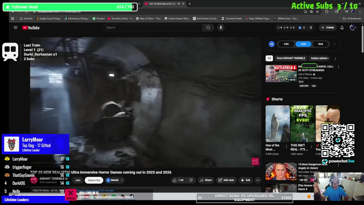Screen dimensions: 364x205
Task: Open options menu for the Battlefield 6 video
Action: (338, 67)
